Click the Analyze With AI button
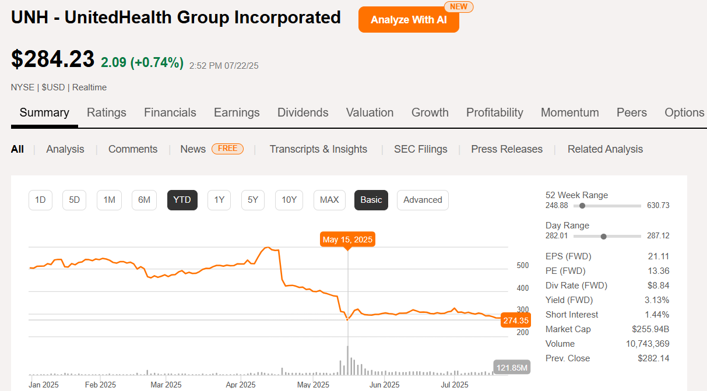 tap(409, 19)
